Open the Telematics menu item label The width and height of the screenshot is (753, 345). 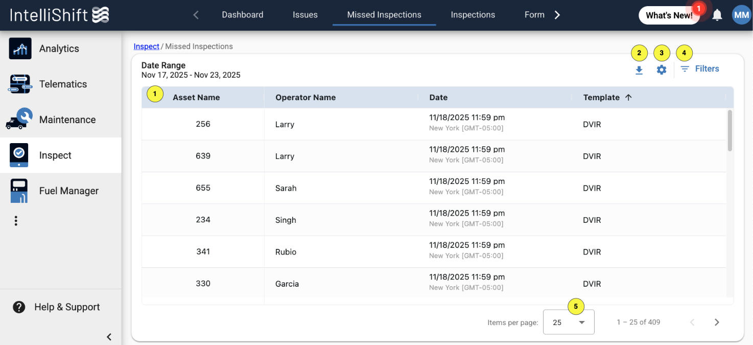tap(63, 84)
